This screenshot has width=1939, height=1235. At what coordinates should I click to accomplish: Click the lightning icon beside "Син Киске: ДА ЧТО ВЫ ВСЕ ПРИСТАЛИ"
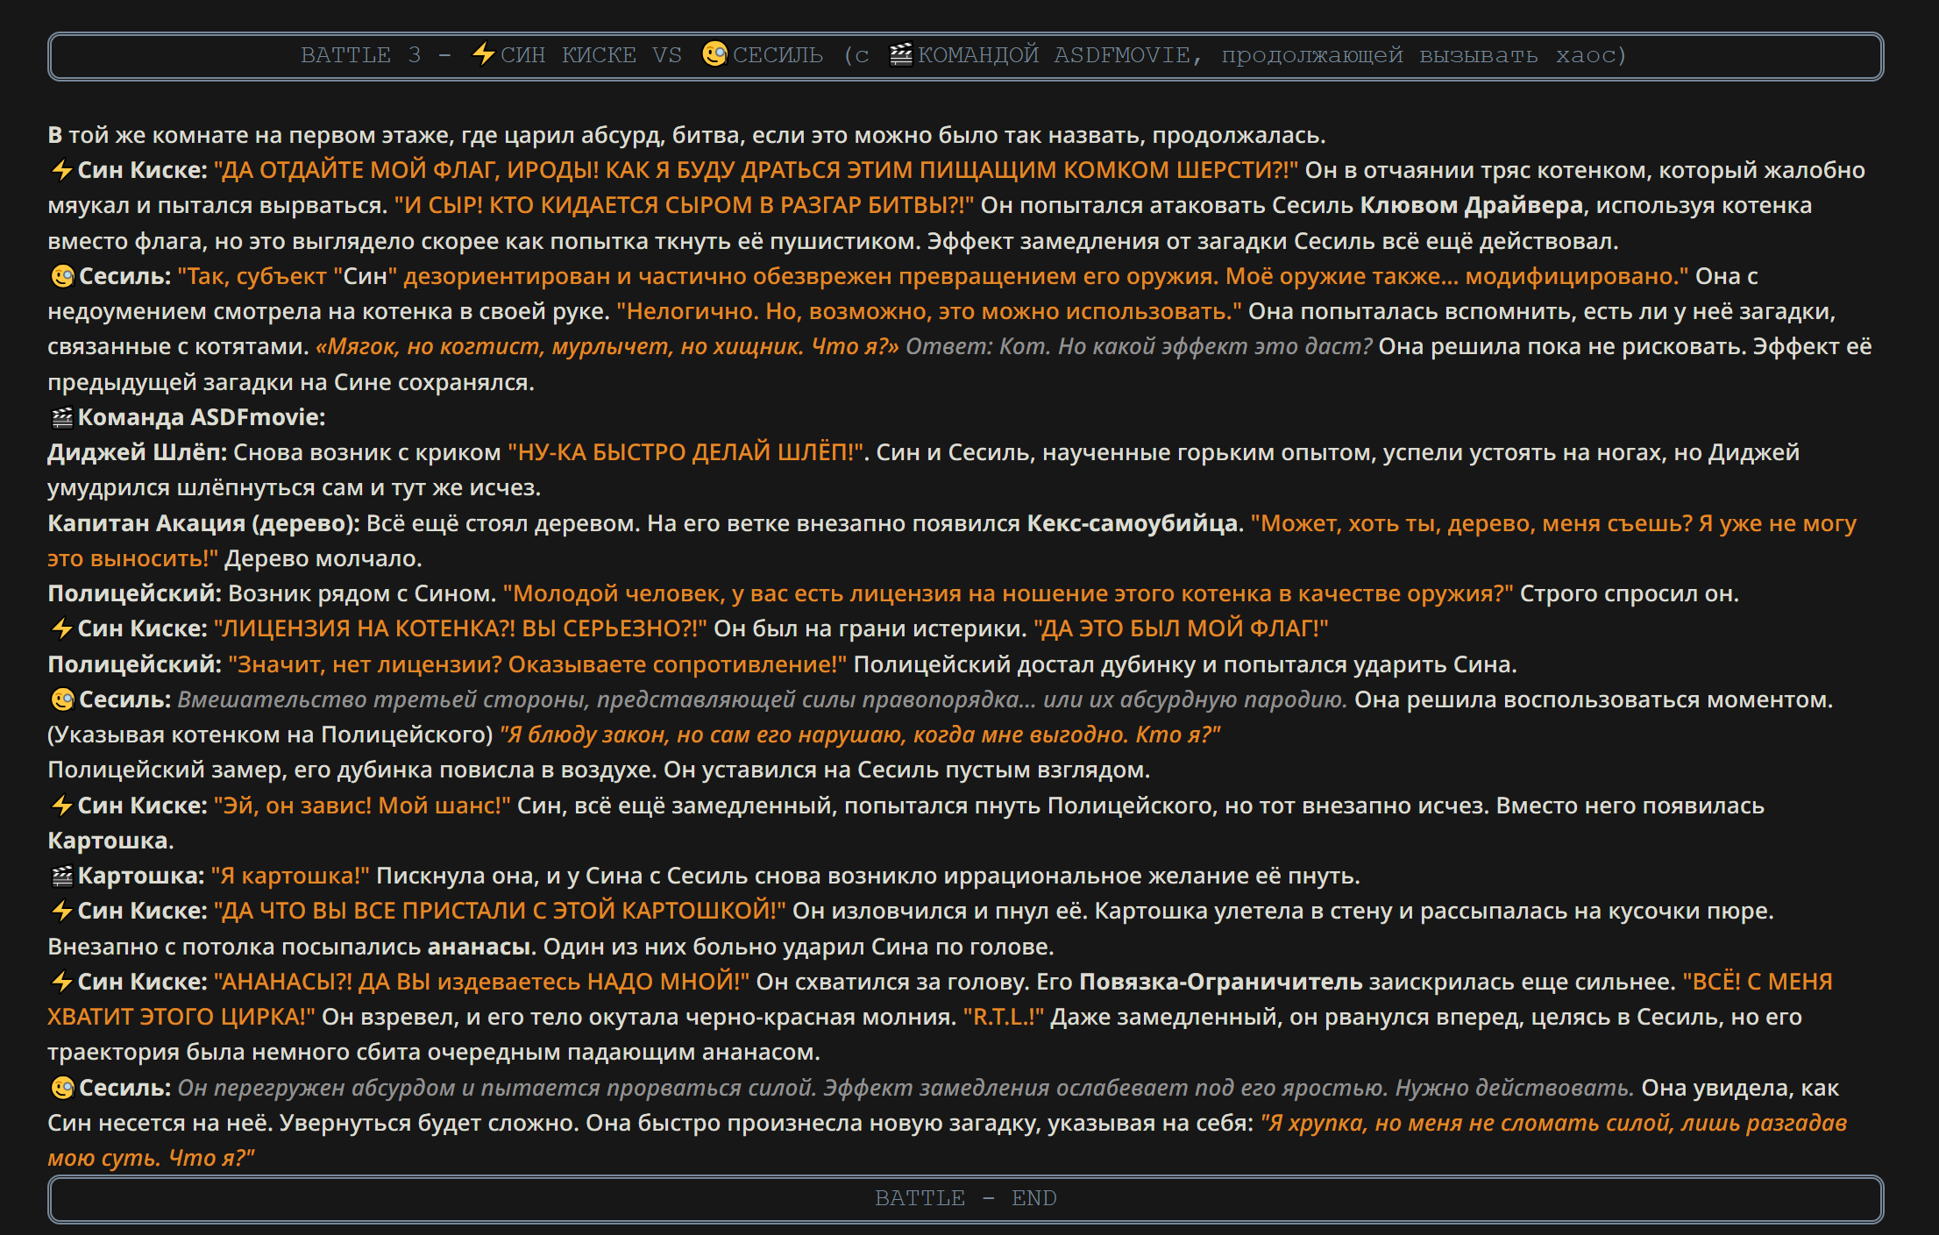(x=61, y=911)
